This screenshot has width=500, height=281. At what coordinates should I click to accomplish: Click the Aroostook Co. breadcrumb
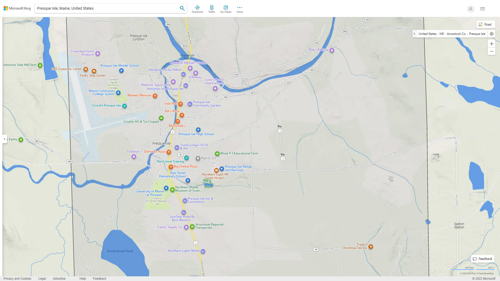coord(456,34)
